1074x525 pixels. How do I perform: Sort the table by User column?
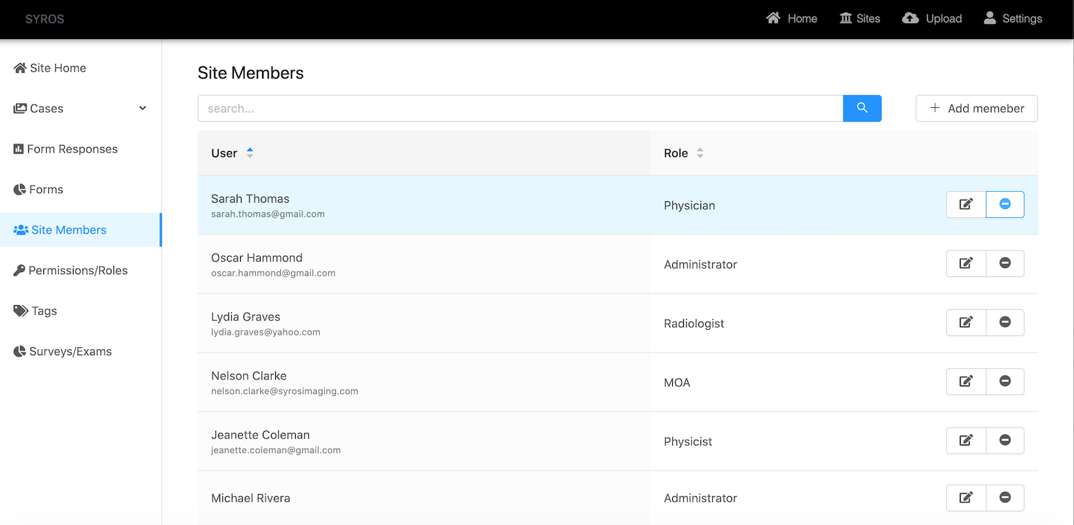coord(250,153)
